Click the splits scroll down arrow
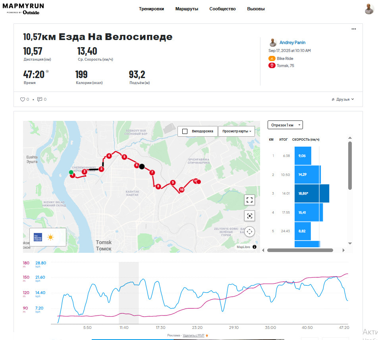 pos(350,244)
